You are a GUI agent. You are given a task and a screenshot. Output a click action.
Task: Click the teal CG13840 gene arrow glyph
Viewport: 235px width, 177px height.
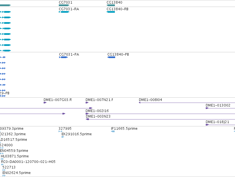pyautogui.click(x=111, y=5)
